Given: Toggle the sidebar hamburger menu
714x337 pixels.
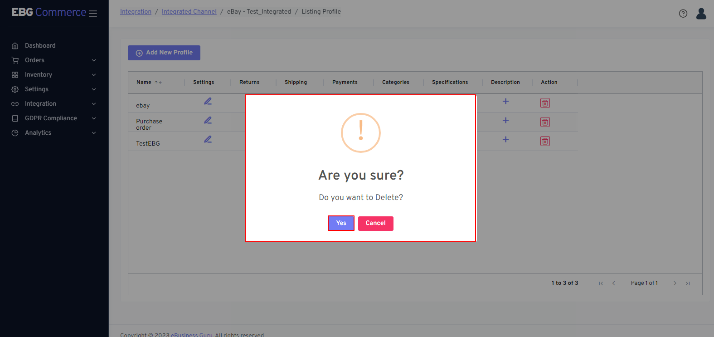Looking at the screenshot, I should (93, 14).
